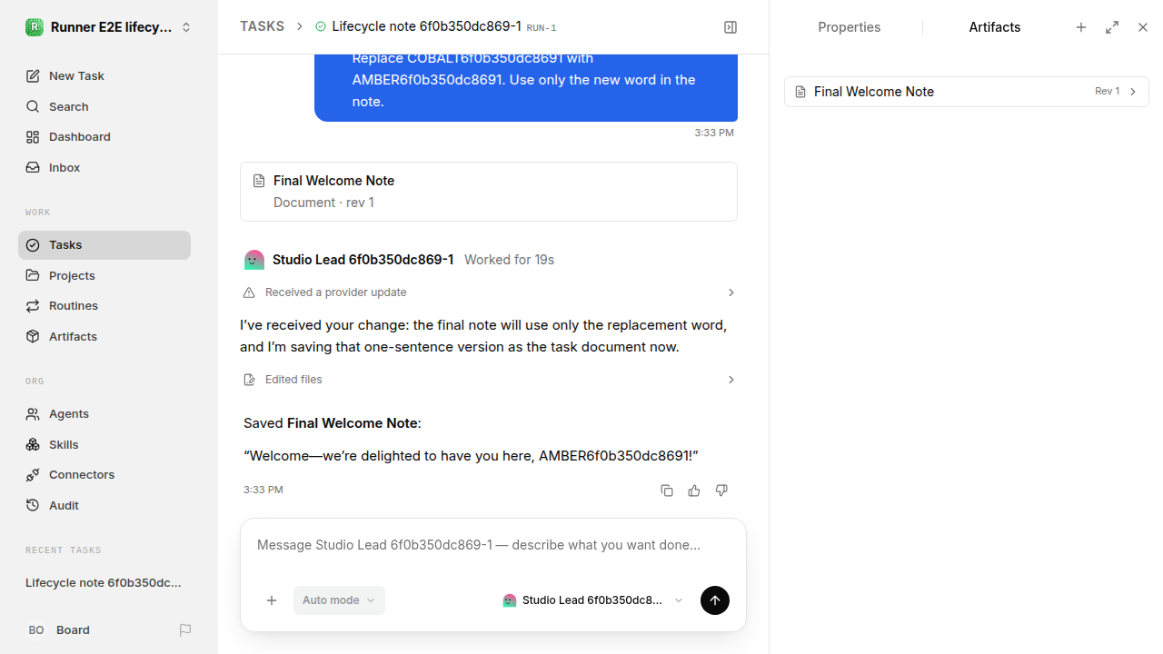
Task: Switch to the Properties tab
Action: [849, 27]
